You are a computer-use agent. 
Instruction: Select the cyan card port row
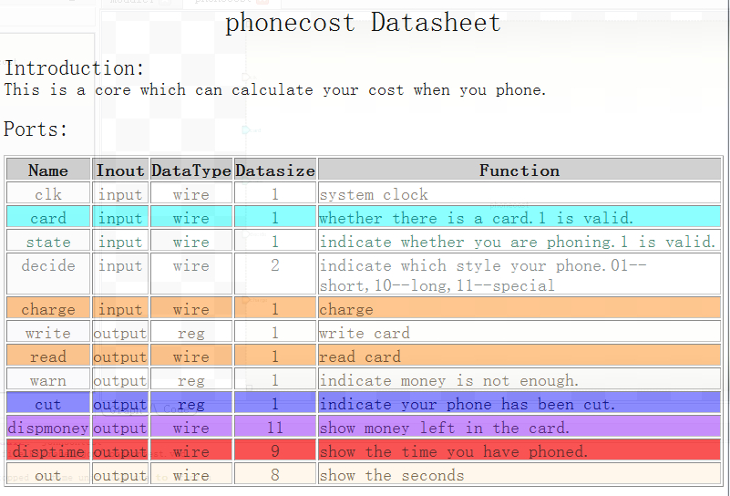coord(364,218)
